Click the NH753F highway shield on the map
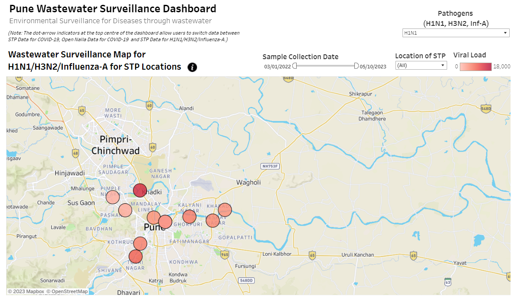The image size is (518, 301). pyautogui.click(x=270, y=166)
